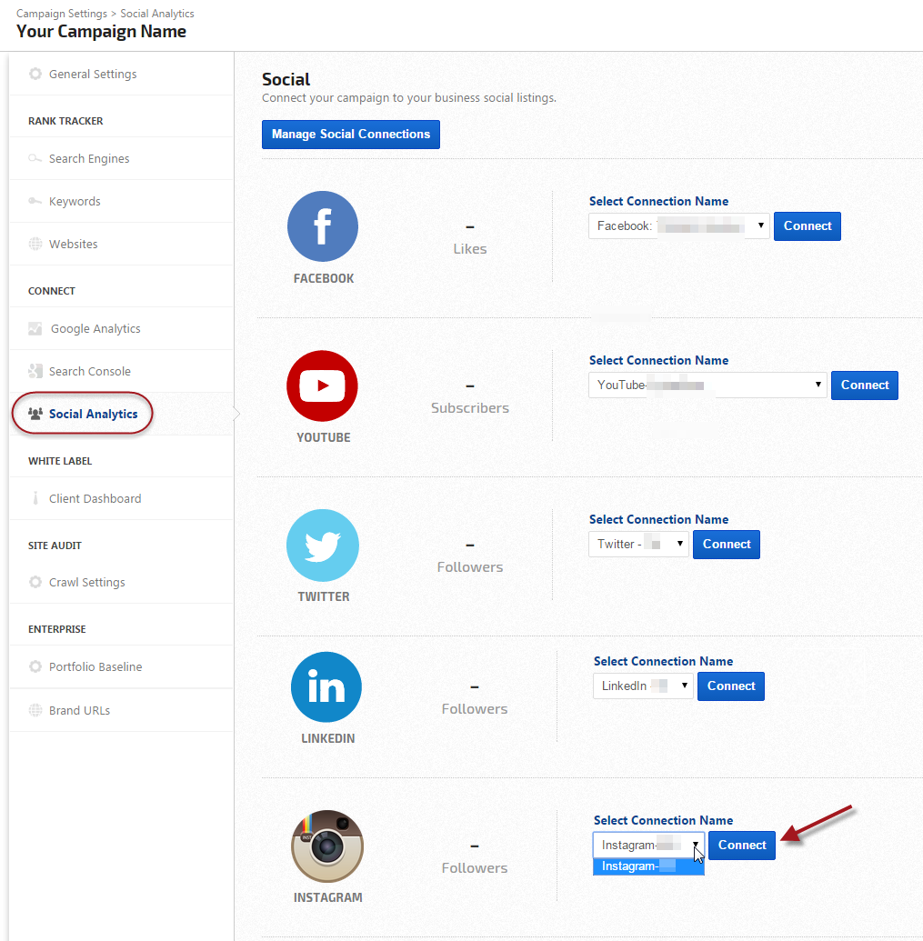
Task: Click the Twitter bird icon
Action: coord(322,545)
